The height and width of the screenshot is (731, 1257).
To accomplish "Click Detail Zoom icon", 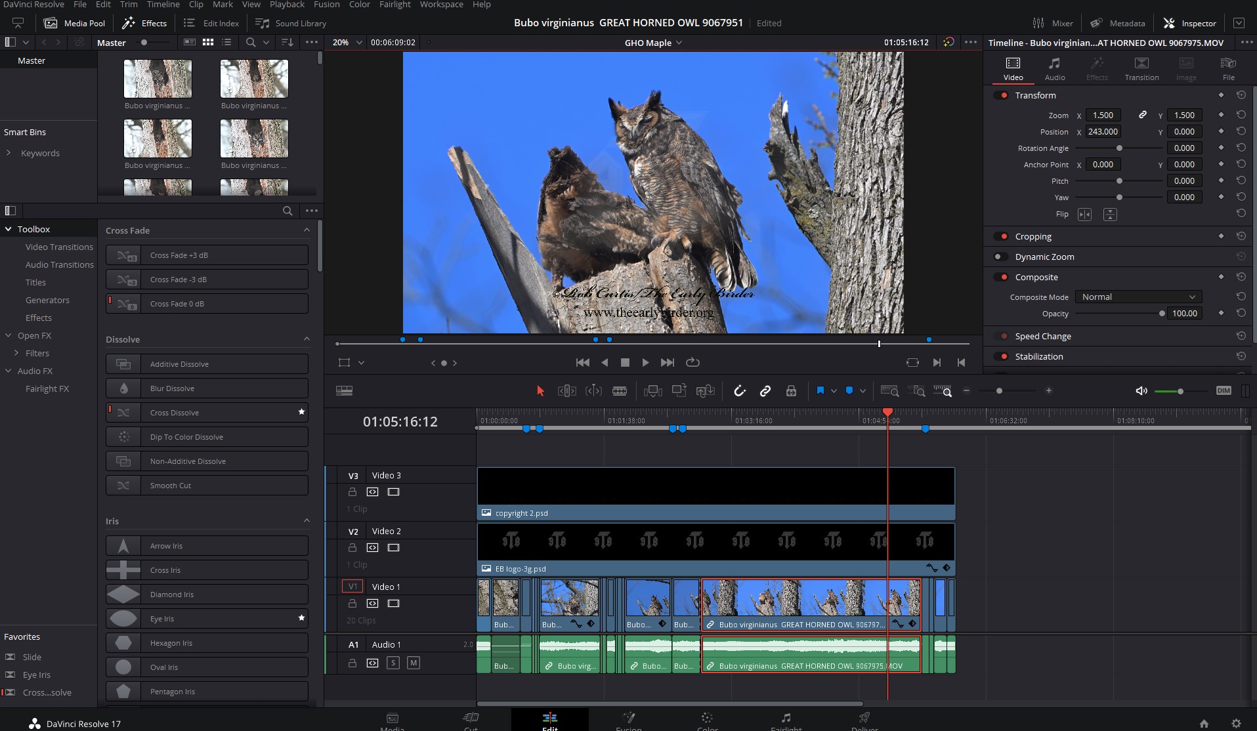I will [x=916, y=391].
